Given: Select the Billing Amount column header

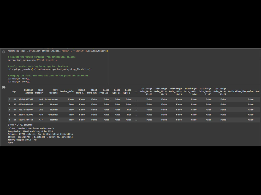Looking at the screenshot, I should tap(28, 91).
